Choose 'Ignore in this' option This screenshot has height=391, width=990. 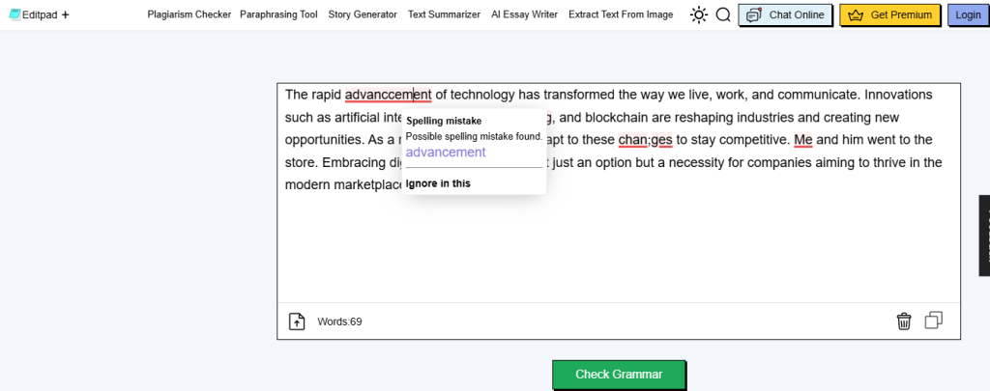(438, 183)
